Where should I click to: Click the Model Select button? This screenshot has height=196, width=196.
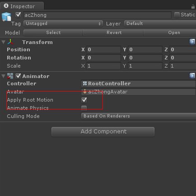[53, 33]
